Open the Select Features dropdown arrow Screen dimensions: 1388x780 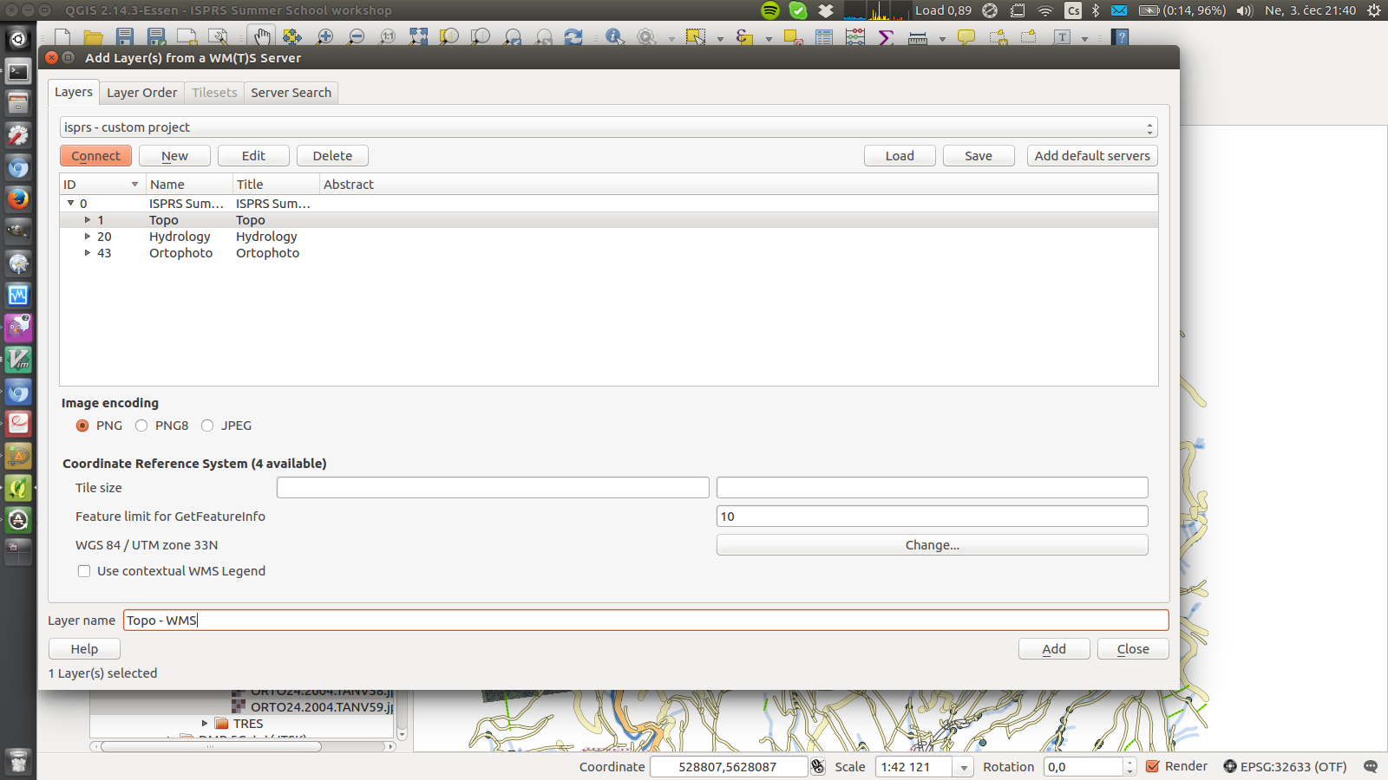(x=720, y=38)
